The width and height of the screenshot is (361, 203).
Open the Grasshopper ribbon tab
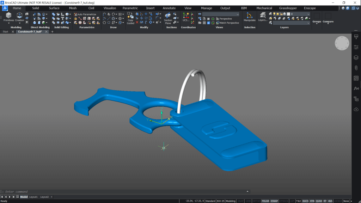(288, 8)
